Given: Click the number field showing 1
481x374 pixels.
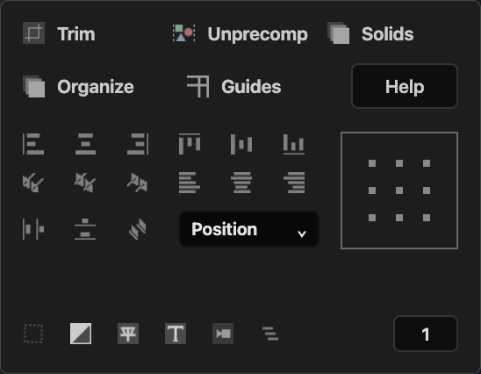Looking at the screenshot, I should click(426, 334).
